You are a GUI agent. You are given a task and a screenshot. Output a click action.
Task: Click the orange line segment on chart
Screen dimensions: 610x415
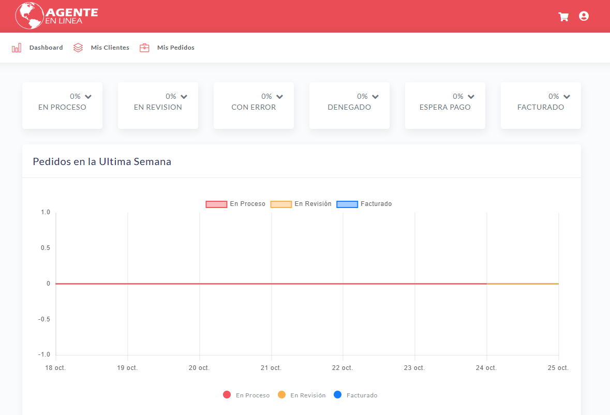coord(523,284)
